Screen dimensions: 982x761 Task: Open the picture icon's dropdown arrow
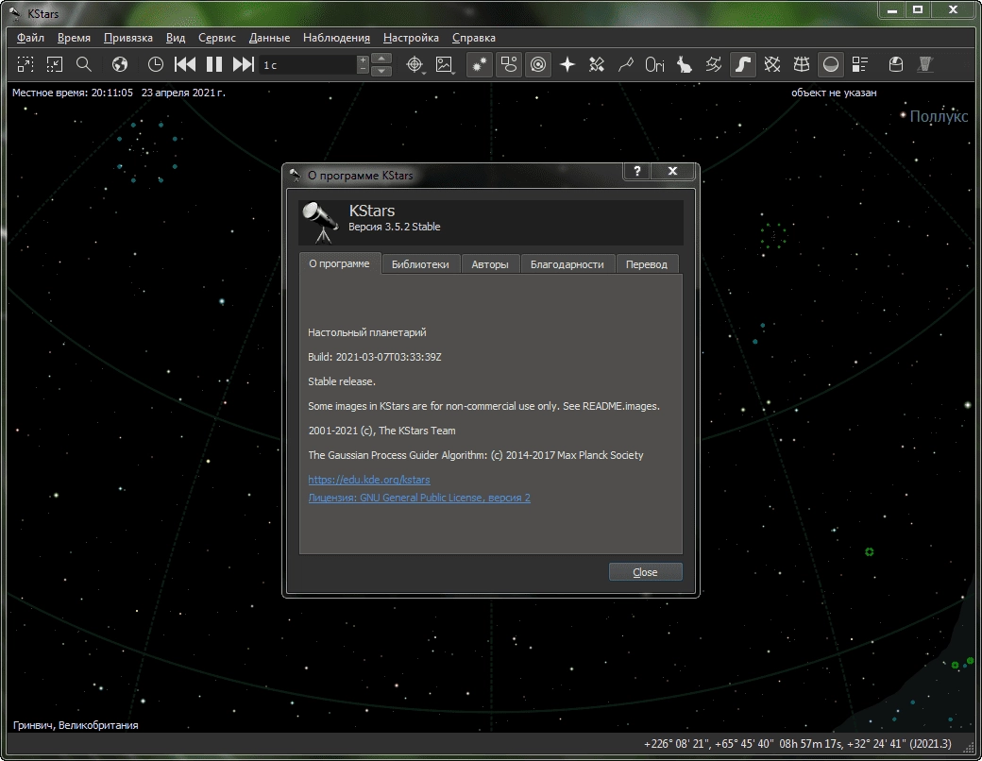[x=453, y=74]
